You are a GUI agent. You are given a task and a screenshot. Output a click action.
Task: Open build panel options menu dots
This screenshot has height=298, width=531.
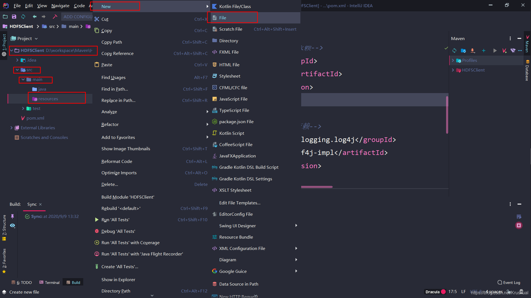[510, 204]
